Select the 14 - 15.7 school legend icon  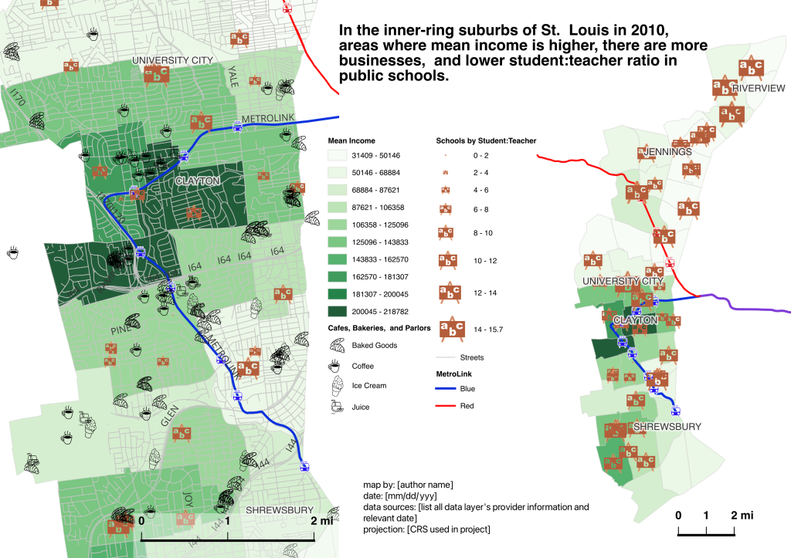coord(447,329)
